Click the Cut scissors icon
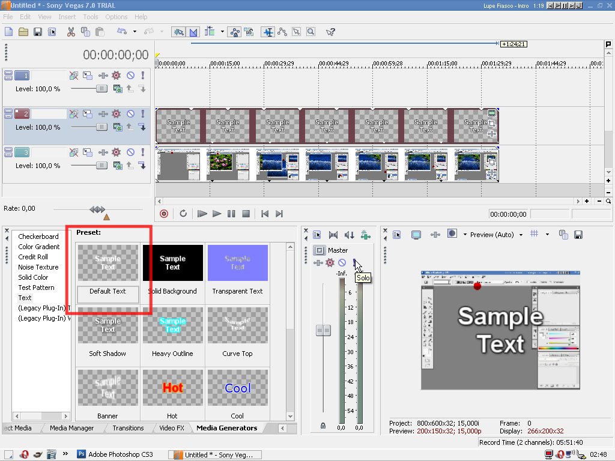This screenshot has height=461, width=615. tap(71, 32)
